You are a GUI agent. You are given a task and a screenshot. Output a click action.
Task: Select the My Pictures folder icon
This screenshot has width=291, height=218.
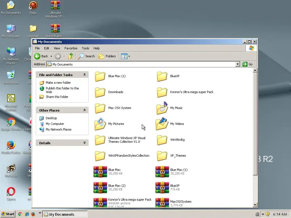click(100, 124)
